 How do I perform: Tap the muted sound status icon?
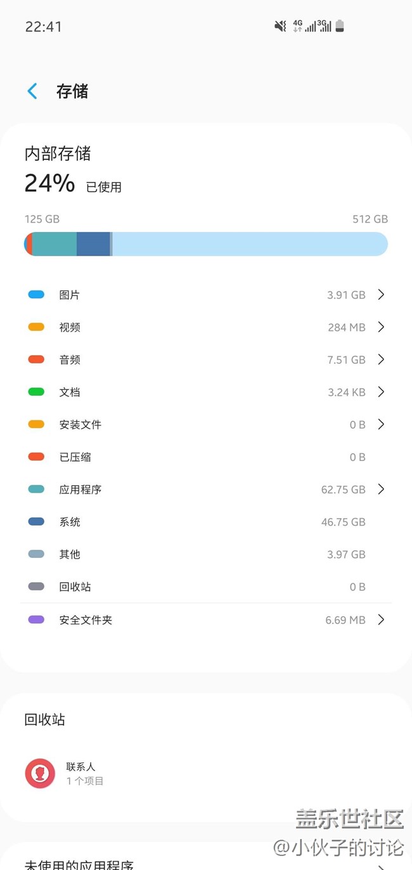(280, 26)
